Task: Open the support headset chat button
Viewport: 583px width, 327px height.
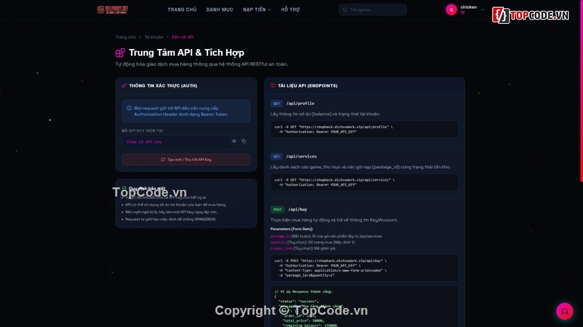Action: [565, 312]
